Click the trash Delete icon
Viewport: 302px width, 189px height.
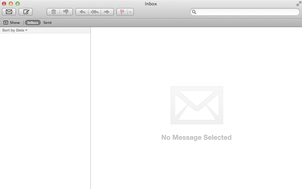point(53,12)
